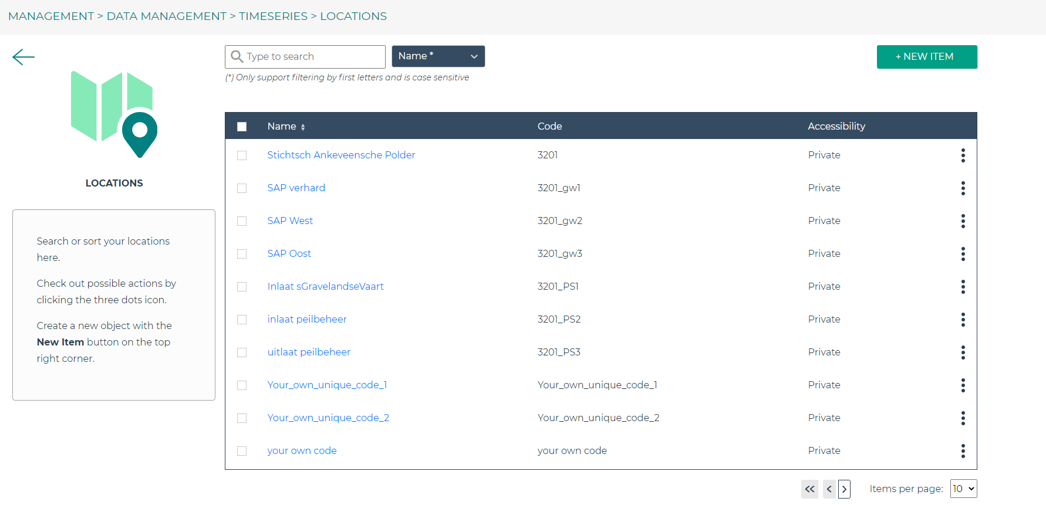This screenshot has width=1046, height=505.
Task: Open Stichtsch Ankeveensche Polder location link
Action: click(x=341, y=155)
